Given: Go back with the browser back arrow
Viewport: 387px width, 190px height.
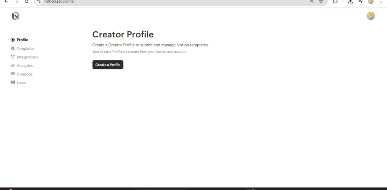Looking at the screenshot, I should coord(6,2).
